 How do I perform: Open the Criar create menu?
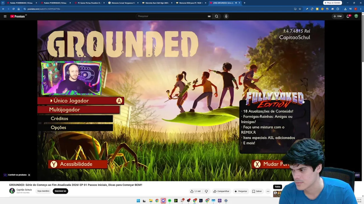tap(338, 16)
